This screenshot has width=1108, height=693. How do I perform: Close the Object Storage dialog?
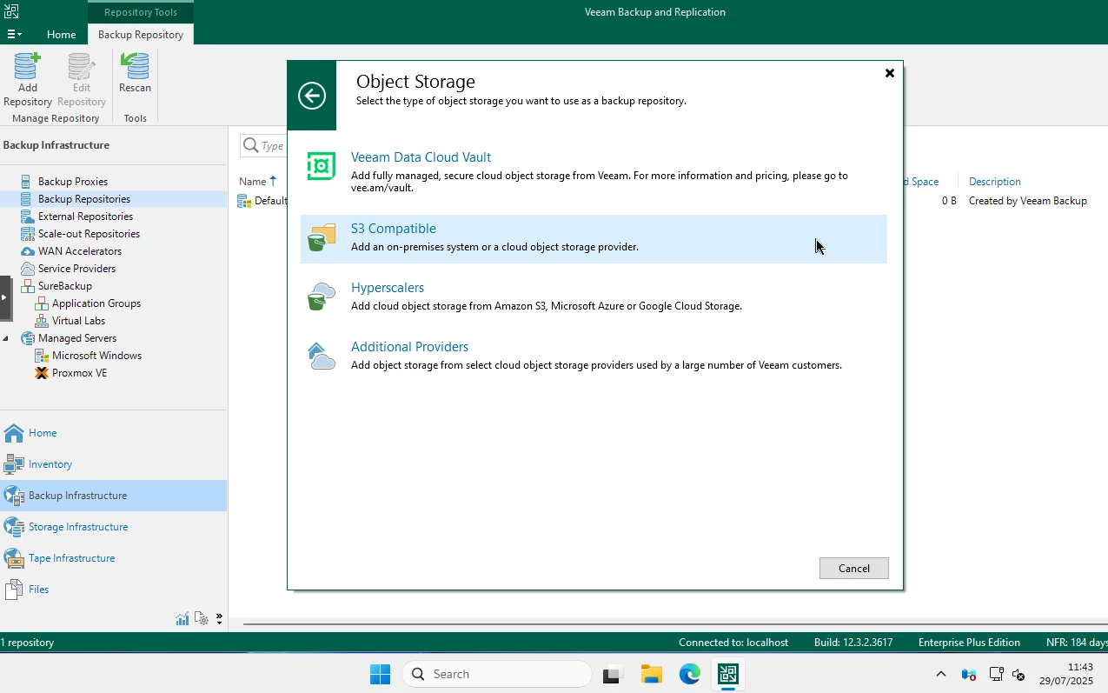(890, 73)
